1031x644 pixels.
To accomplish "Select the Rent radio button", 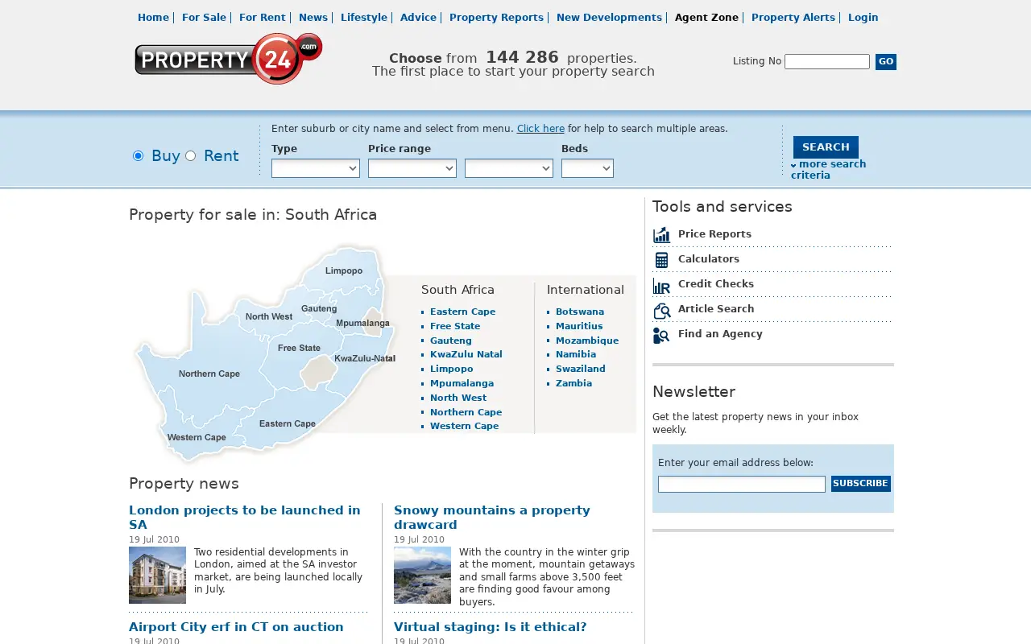I will 190,155.
